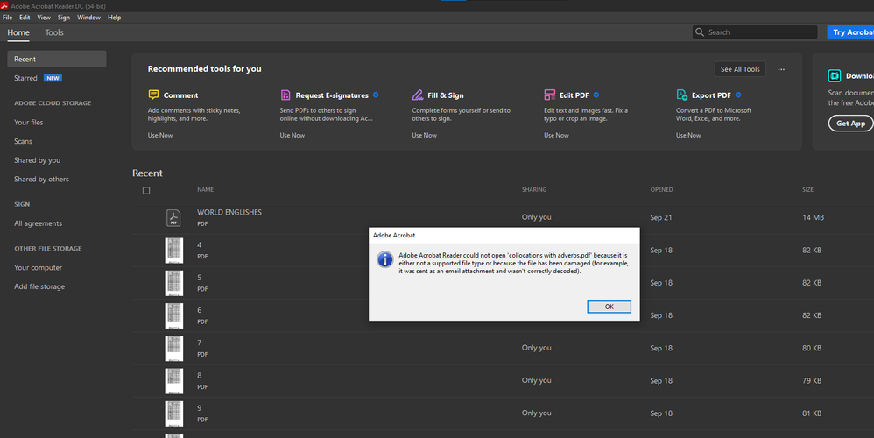874x438 pixels.
Task: Open All agreements under Sign
Action: [x=38, y=223]
